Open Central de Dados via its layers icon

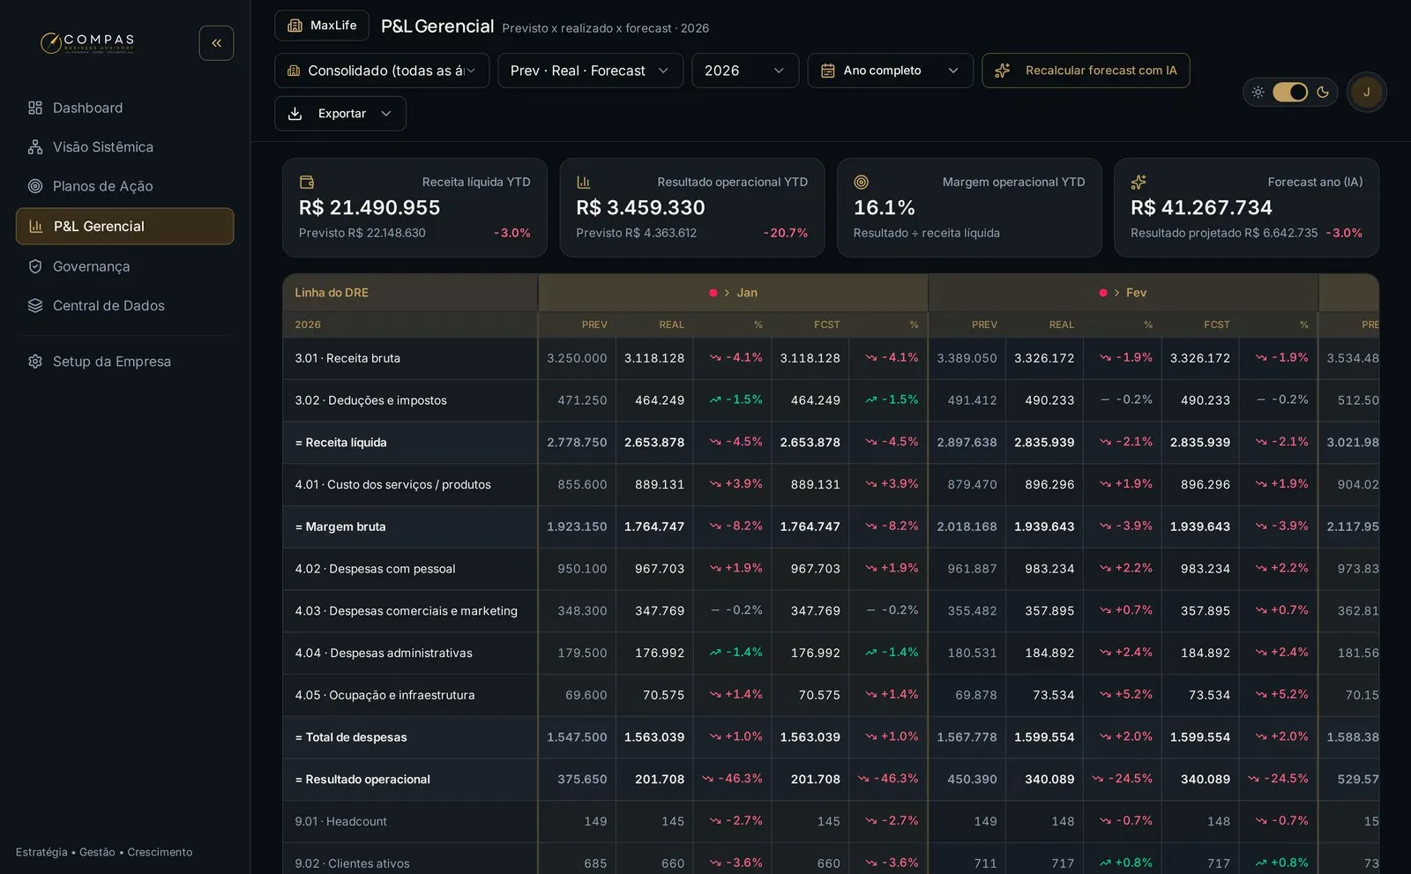click(x=35, y=305)
